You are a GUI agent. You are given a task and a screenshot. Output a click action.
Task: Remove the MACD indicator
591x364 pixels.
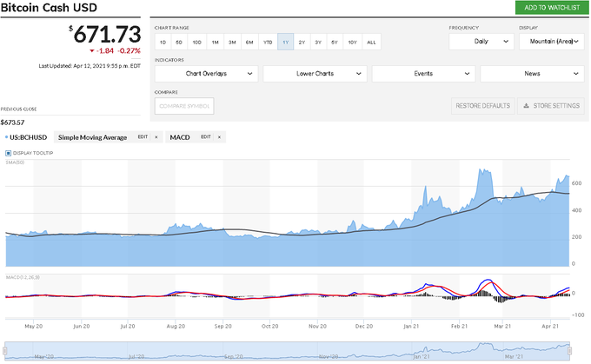tap(219, 137)
